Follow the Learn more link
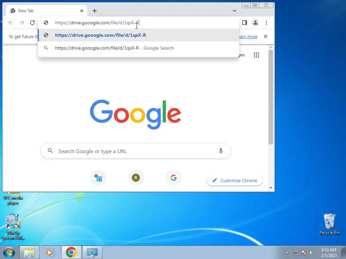Screen dimensions: 346x259 tap(248, 36)
